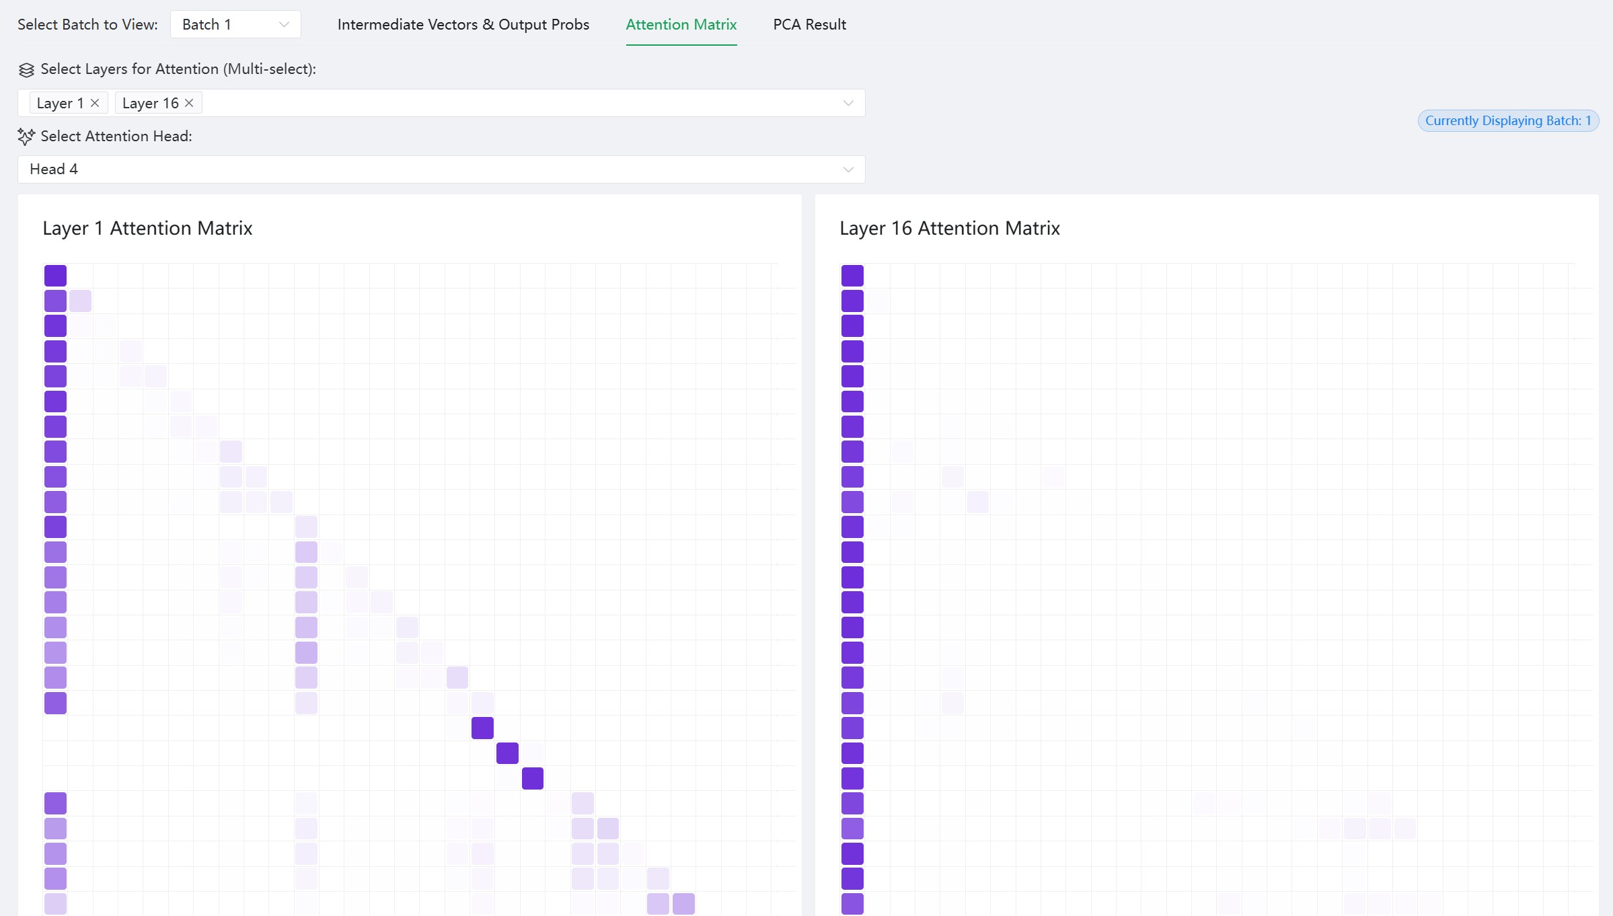Click the attention head sparkle icon
The width and height of the screenshot is (1613, 916).
tap(26, 137)
